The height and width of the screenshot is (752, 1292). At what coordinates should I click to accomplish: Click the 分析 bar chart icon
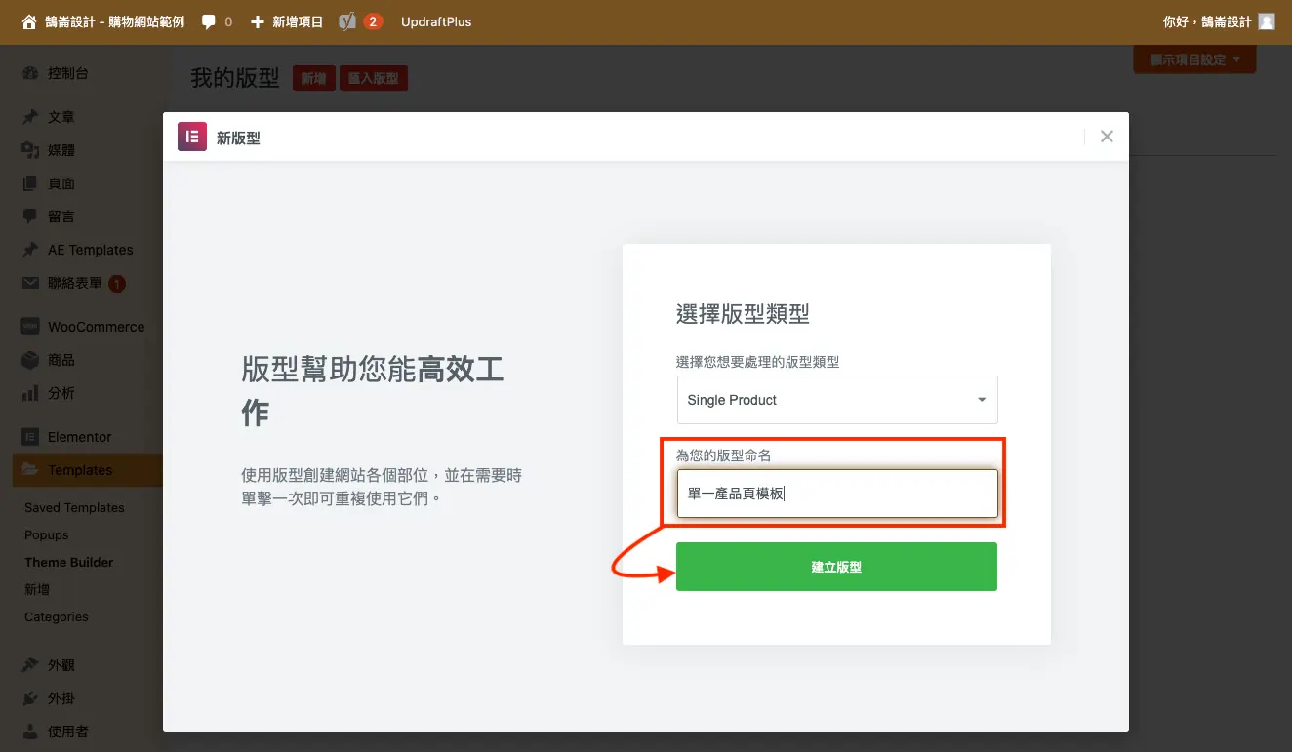pos(30,393)
